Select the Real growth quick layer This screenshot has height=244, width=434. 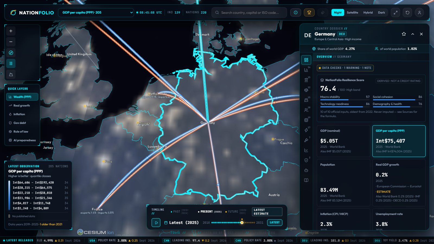click(22, 105)
